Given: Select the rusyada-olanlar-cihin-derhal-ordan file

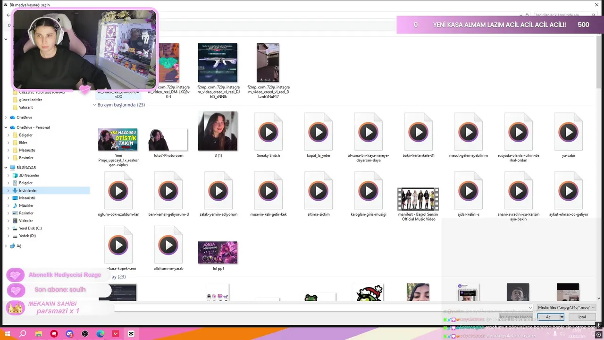Looking at the screenshot, I should [519, 137].
